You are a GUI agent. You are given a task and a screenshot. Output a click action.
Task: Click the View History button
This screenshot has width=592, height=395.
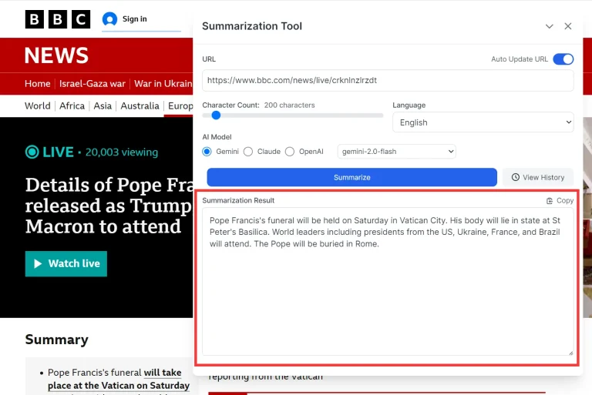pos(538,177)
